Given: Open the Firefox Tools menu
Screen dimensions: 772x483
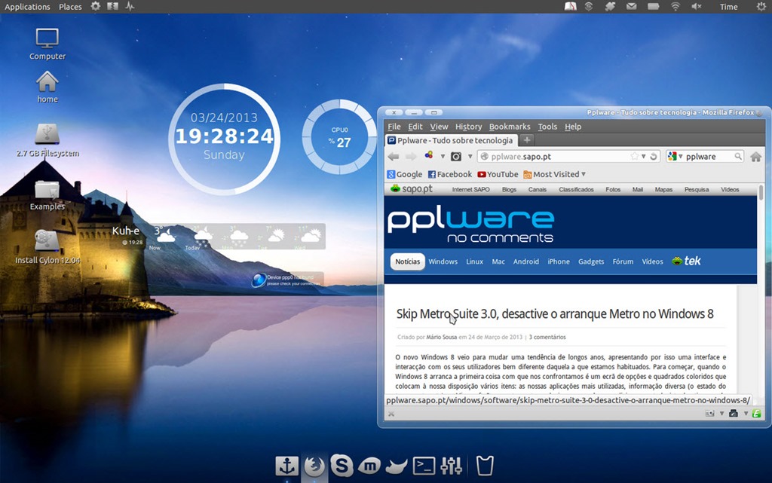Looking at the screenshot, I should [547, 127].
